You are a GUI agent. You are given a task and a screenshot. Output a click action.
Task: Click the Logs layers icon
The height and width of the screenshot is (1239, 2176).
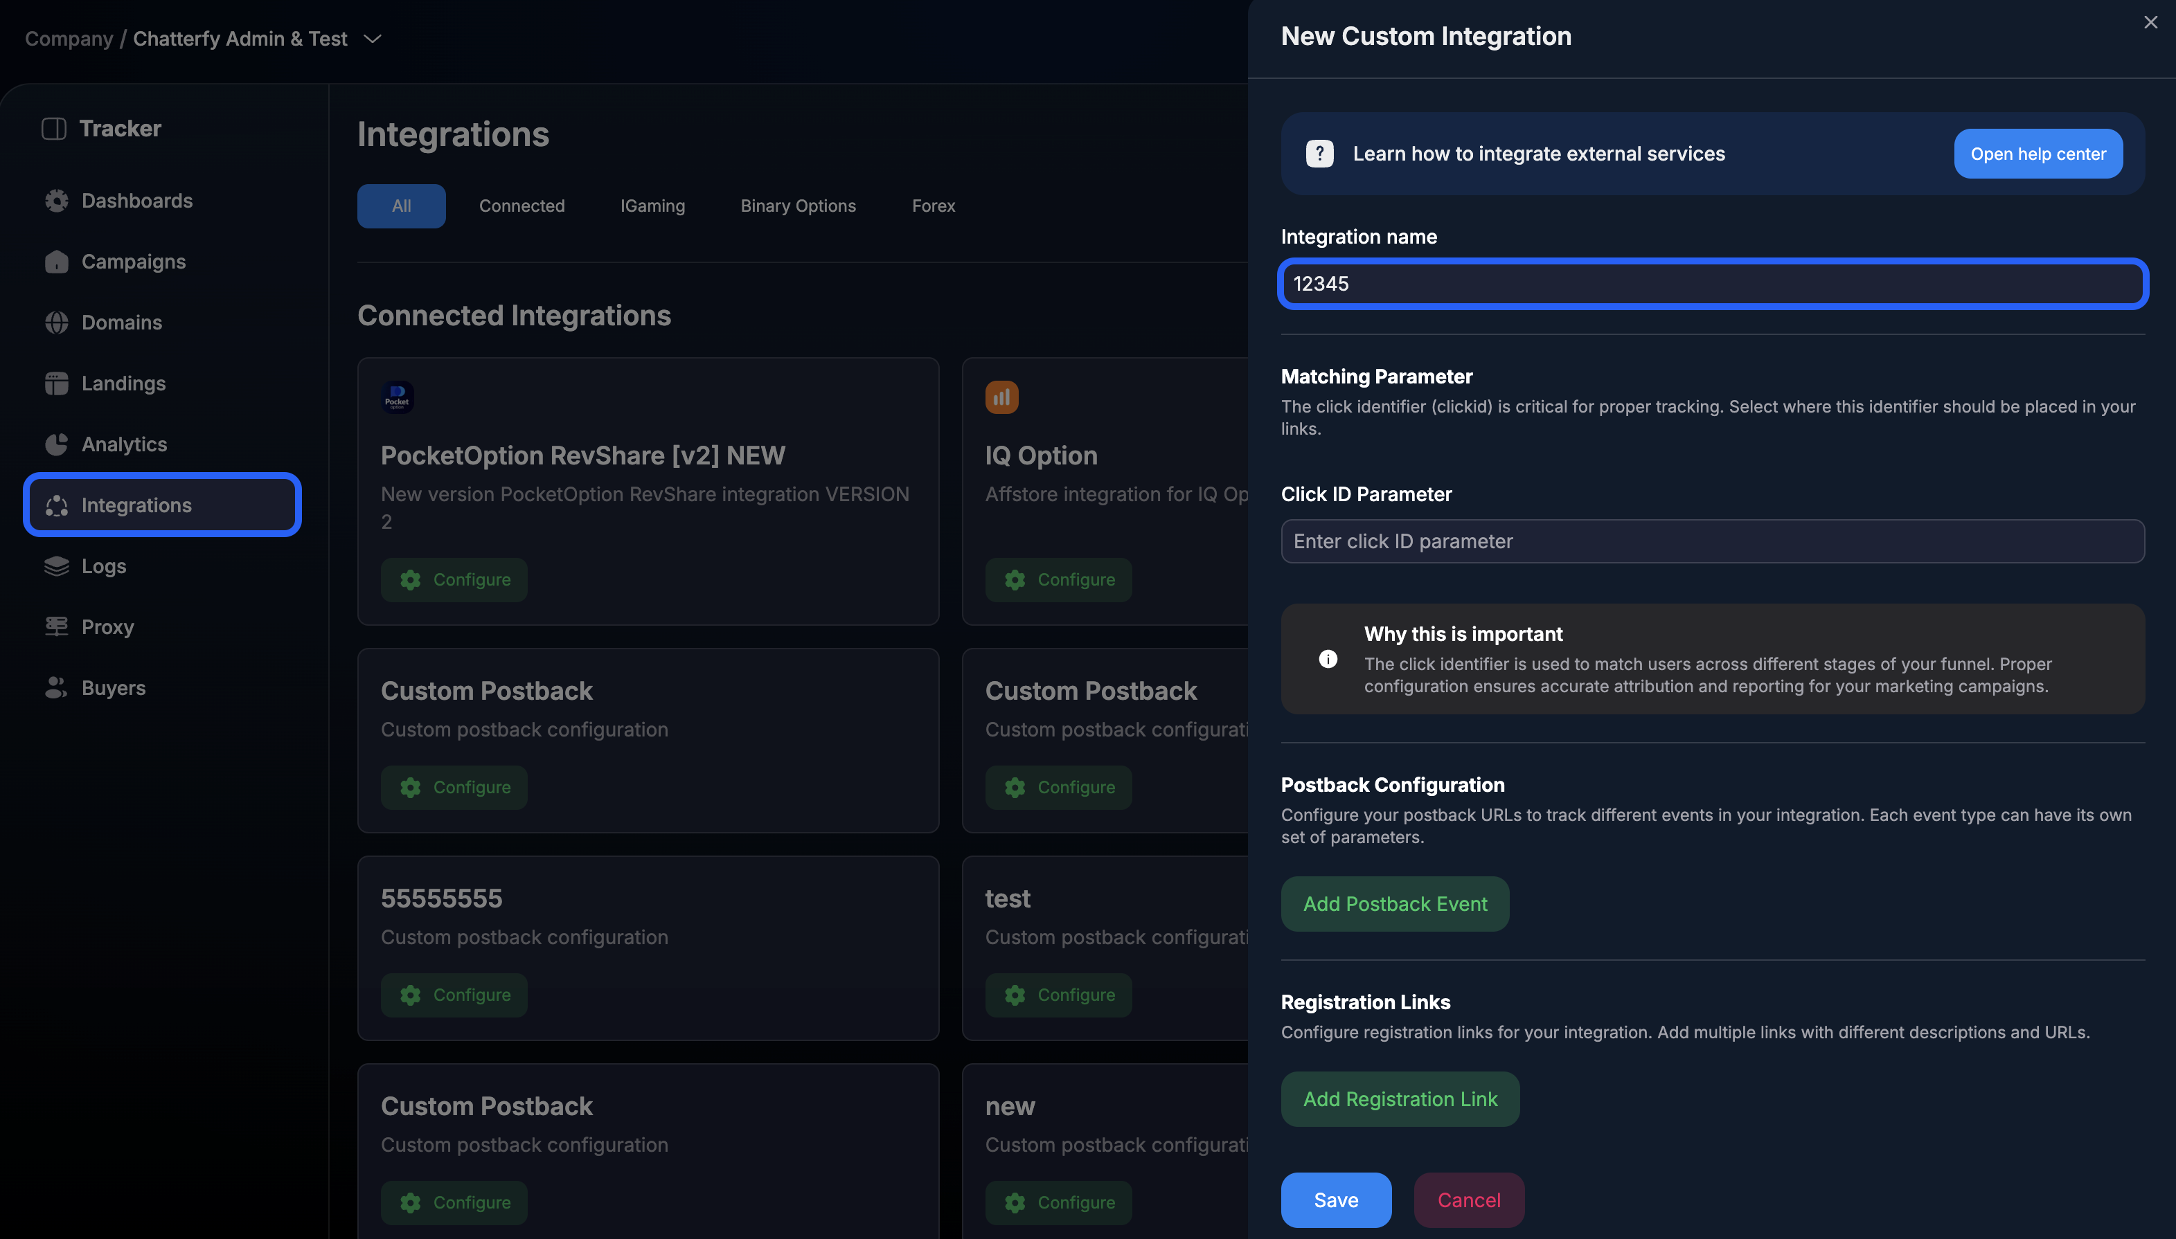[x=57, y=566]
